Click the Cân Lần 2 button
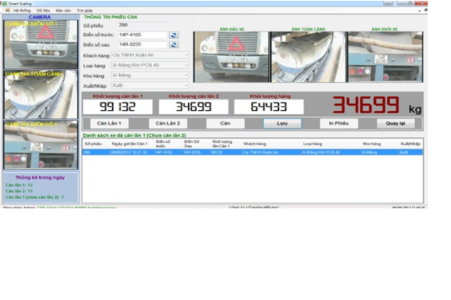Screen dimensions: 451x300 pyautogui.click(x=168, y=123)
